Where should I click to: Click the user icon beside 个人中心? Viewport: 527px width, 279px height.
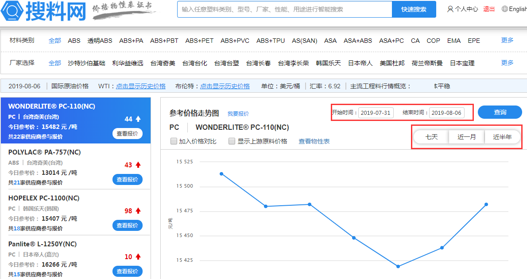coord(450,9)
